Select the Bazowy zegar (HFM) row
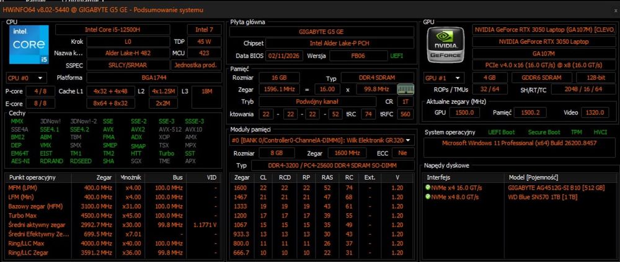Screen dimensions: 620x262 click(113, 206)
